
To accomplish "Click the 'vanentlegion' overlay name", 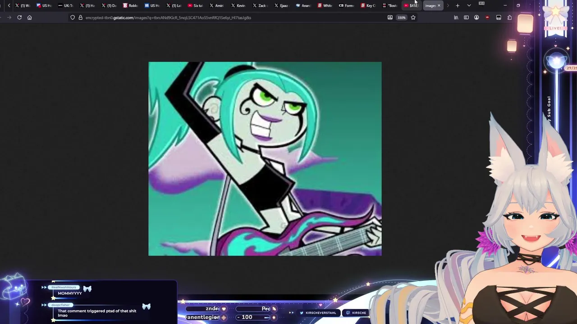I will (203, 317).
